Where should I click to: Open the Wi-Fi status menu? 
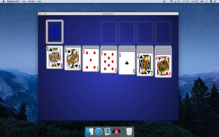[171, 1]
